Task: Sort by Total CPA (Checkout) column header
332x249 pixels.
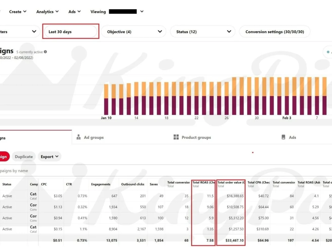Action: click(x=259, y=184)
